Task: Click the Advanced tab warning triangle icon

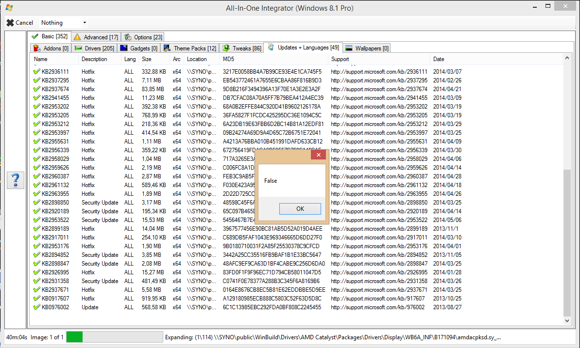Action: coord(77,37)
